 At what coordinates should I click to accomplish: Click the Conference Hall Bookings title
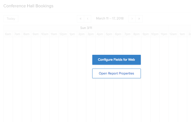(28, 6)
